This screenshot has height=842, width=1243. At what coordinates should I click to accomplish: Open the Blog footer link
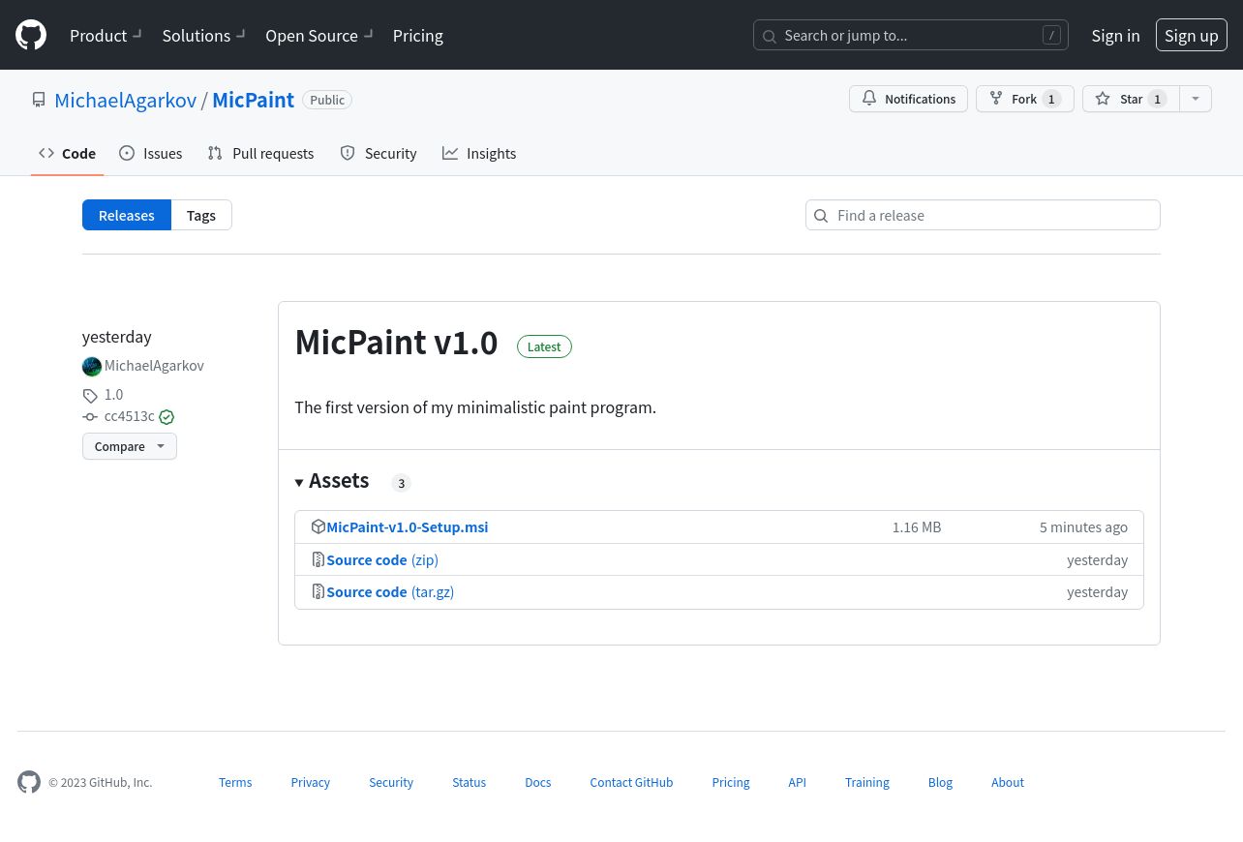[940, 782]
